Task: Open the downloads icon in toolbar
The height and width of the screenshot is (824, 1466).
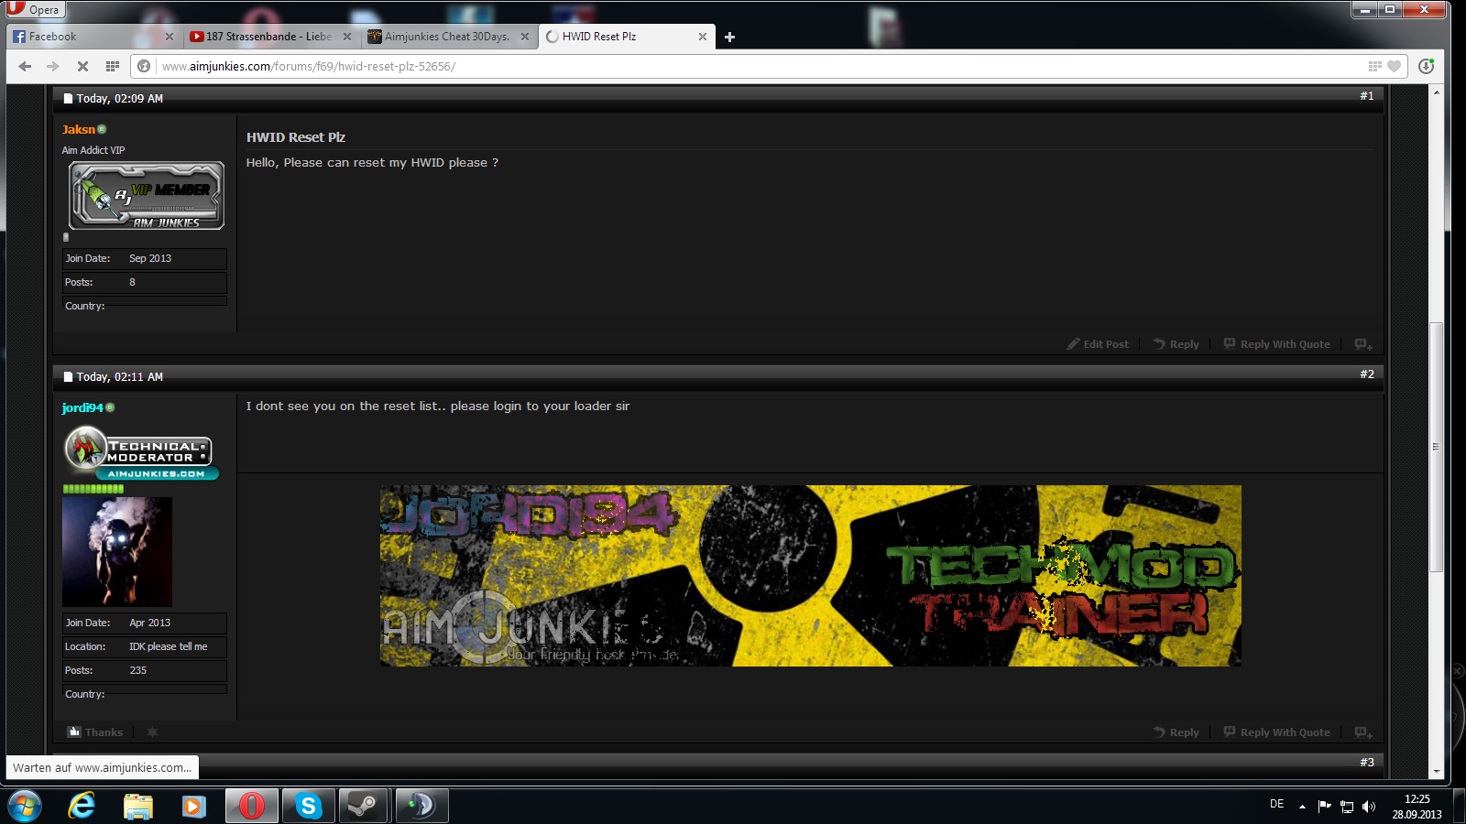Action: pyautogui.click(x=1426, y=66)
